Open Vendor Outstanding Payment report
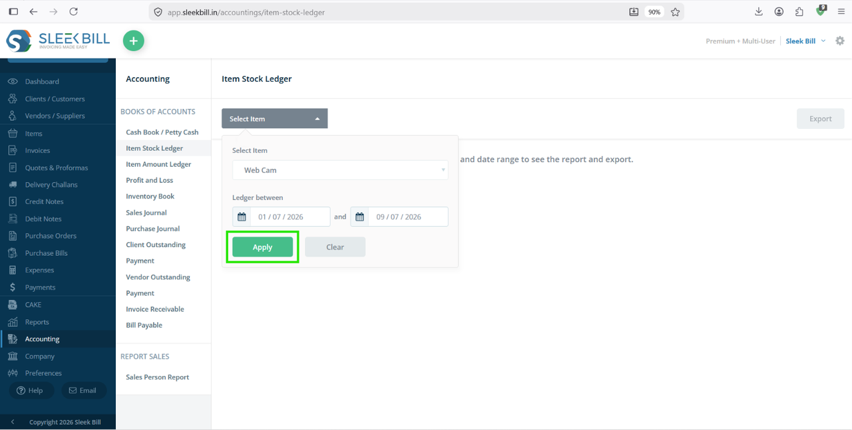Image resolution: width=852 pixels, height=430 pixels. (158, 285)
